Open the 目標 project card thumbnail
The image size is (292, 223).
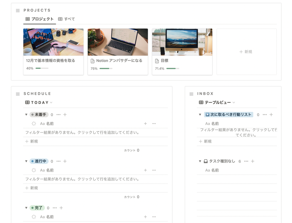[182, 42]
